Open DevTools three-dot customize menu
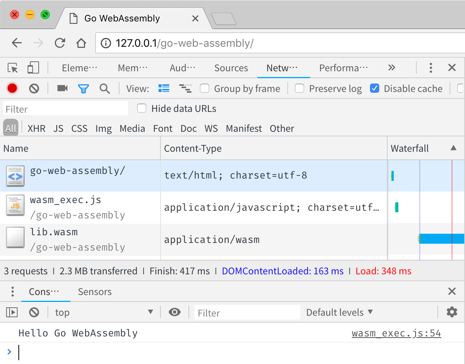The height and width of the screenshot is (364, 465). pyautogui.click(x=431, y=68)
